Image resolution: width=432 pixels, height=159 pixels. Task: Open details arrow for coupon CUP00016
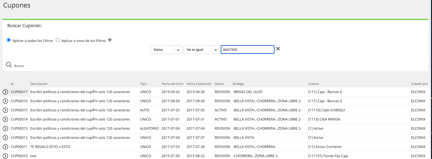point(5,101)
